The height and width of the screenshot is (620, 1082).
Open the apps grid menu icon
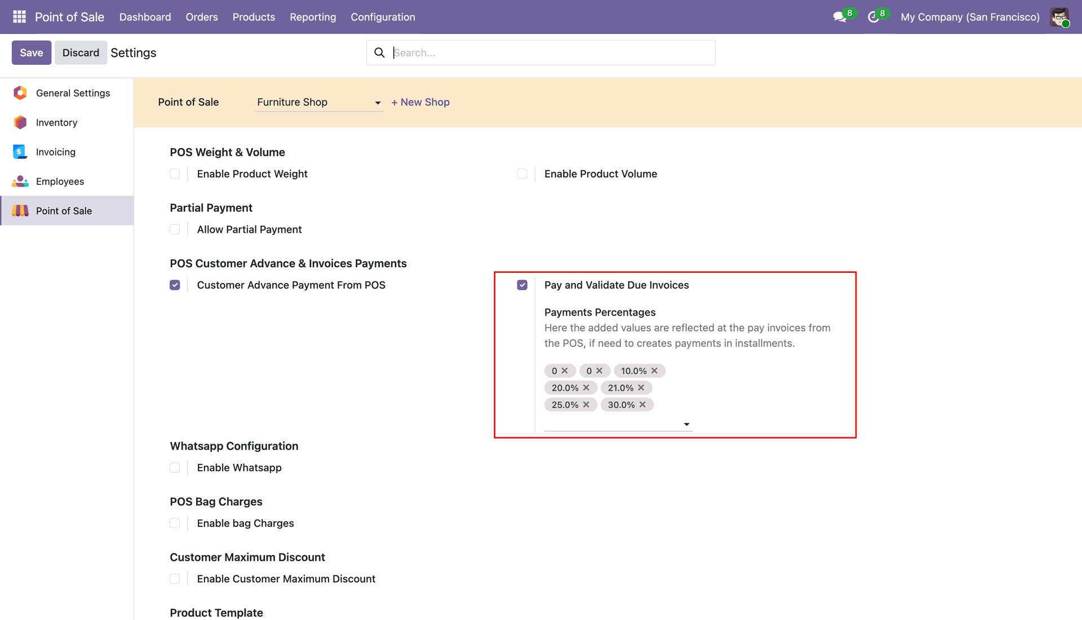[19, 17]
